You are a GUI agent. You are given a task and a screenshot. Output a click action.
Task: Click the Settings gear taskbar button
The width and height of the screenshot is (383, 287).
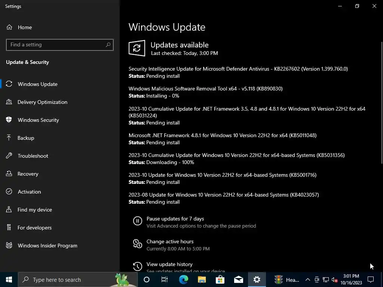pos(257,280)
